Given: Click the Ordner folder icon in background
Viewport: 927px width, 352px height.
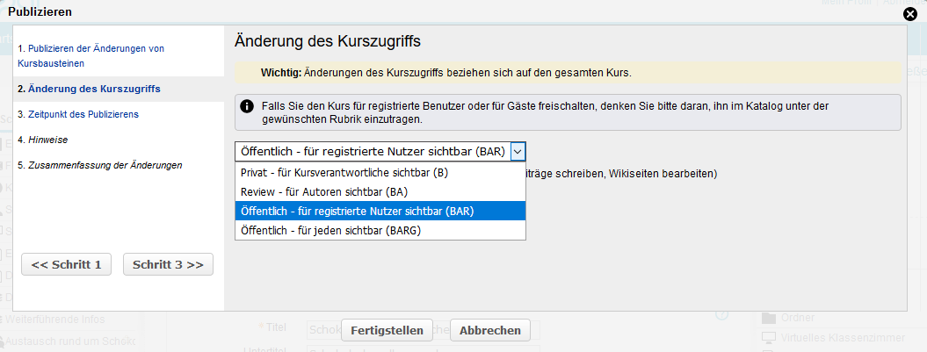Looking at the screenshot, I should click(769, 318).
